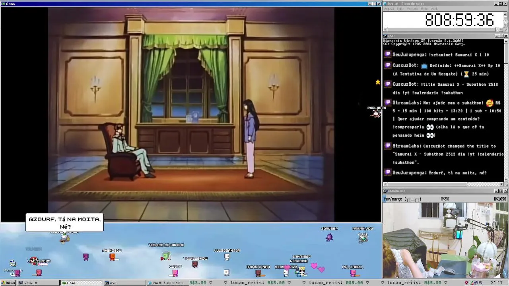Open the Iniciar start button
This screenshot has width=509, height=286.
point(8,283)
